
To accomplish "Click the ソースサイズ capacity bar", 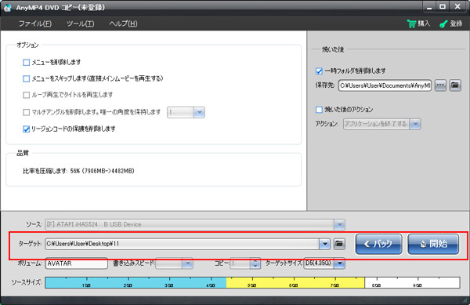I will pyautogui.click(x=252, y=283).
